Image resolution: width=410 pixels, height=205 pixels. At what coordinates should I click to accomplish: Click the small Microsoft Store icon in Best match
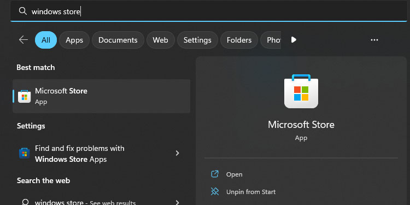click(x=24, y=96)
